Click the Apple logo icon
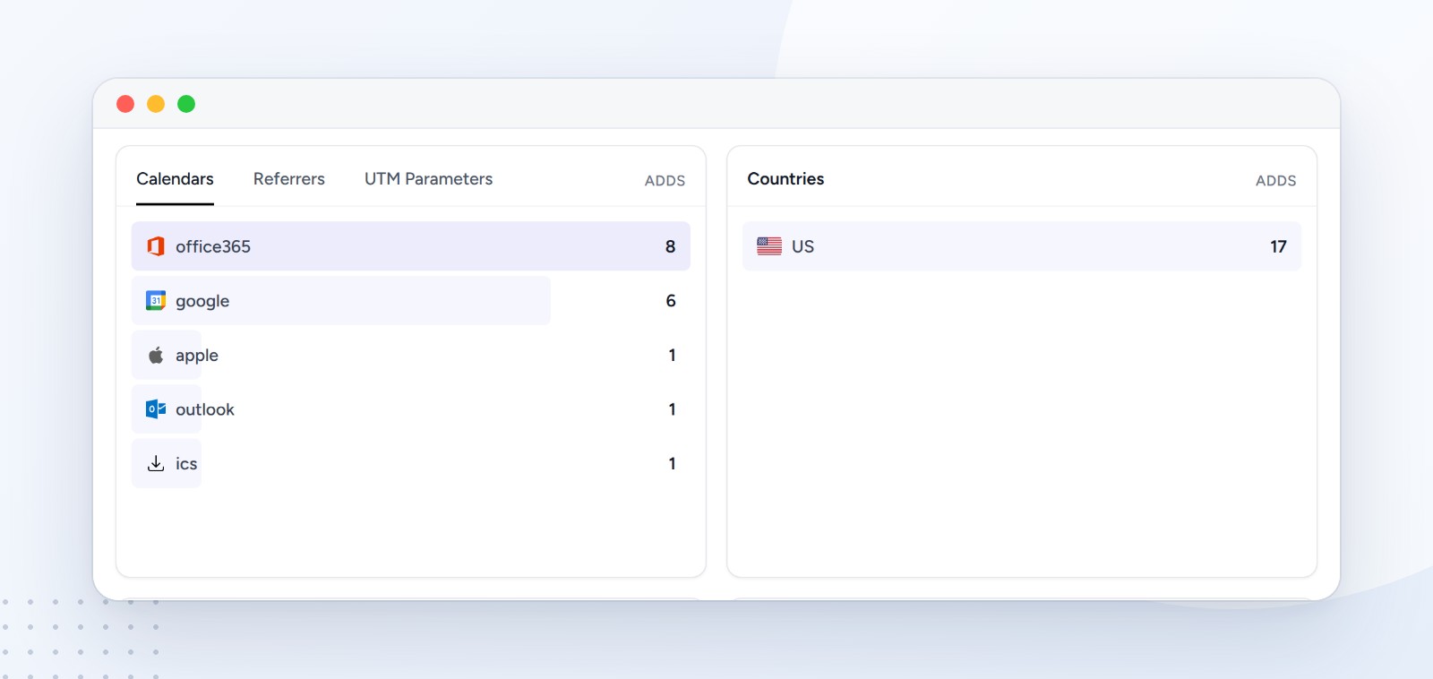Viewport: 1433px width, 679px height. [x=156, y=356]
